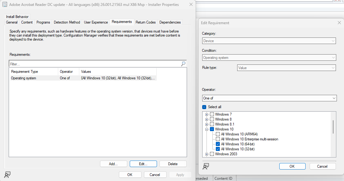
Task: Click Cancel in Edit Requirement dialog
Action: [x=322, y=166]
